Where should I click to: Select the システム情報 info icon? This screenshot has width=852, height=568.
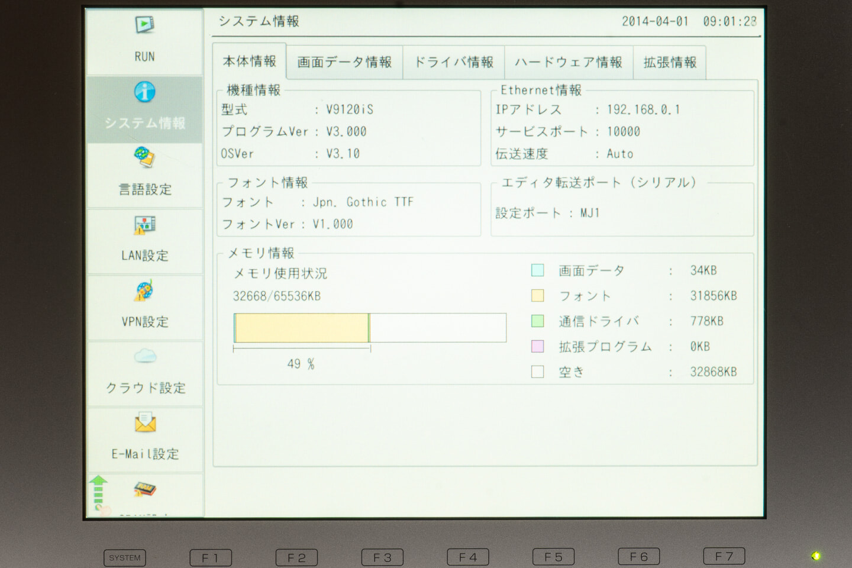(145, 92)
